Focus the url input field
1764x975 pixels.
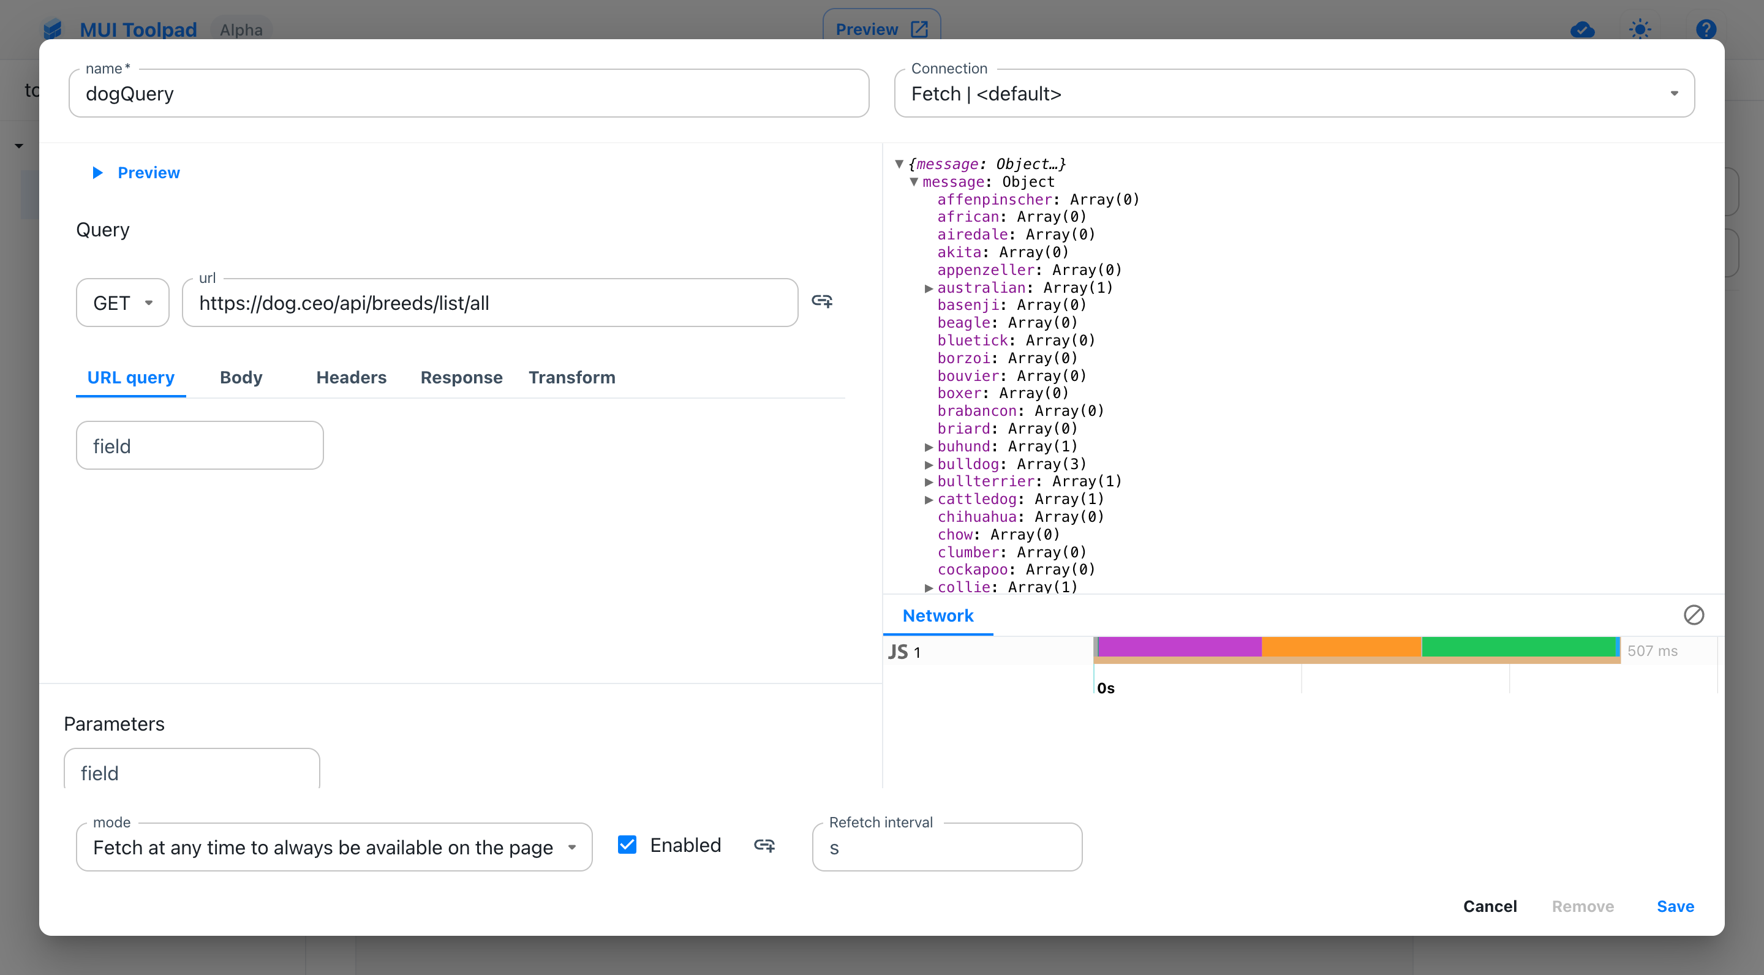coord(489,303)
